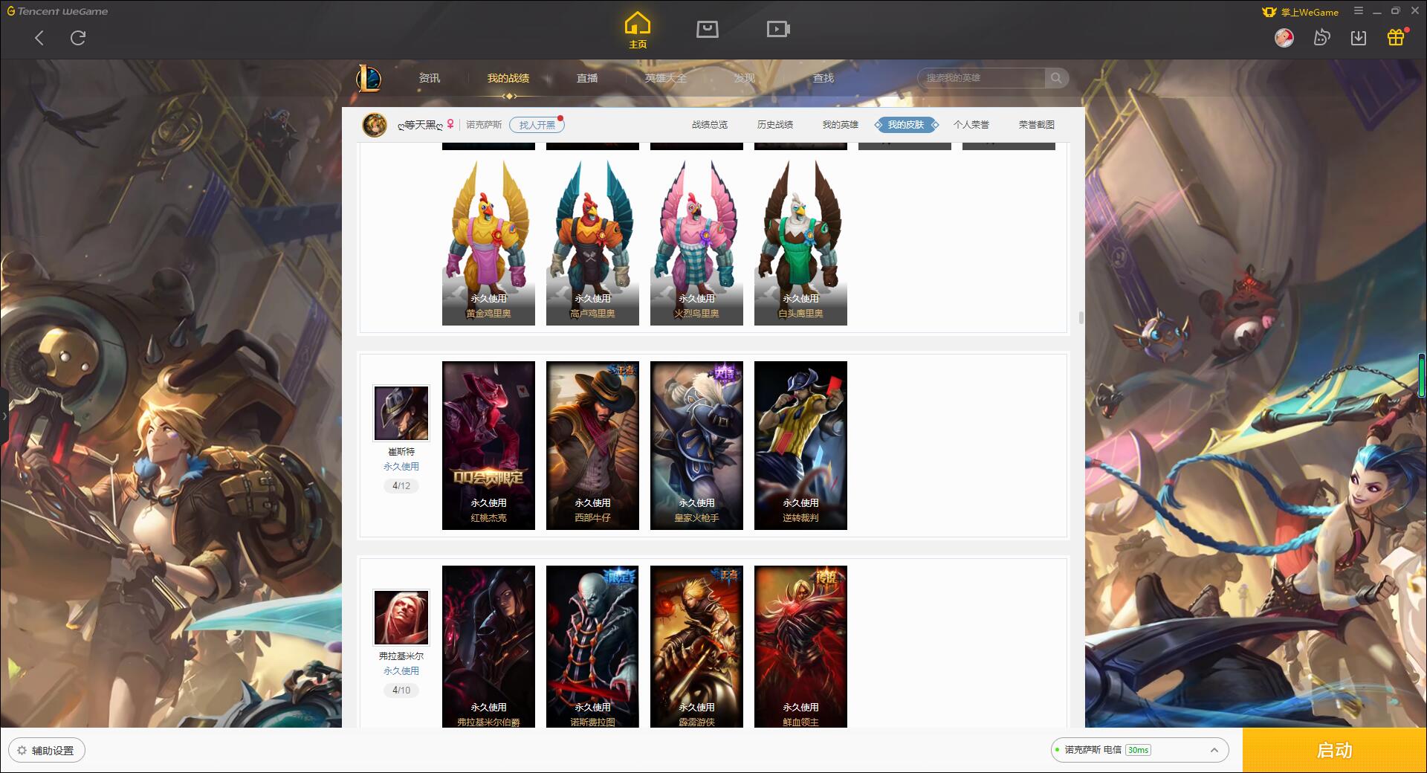Click the 找人开黑 button
Screen dimensions: 1427x773
pyautogui.click(x=537, y=125)
